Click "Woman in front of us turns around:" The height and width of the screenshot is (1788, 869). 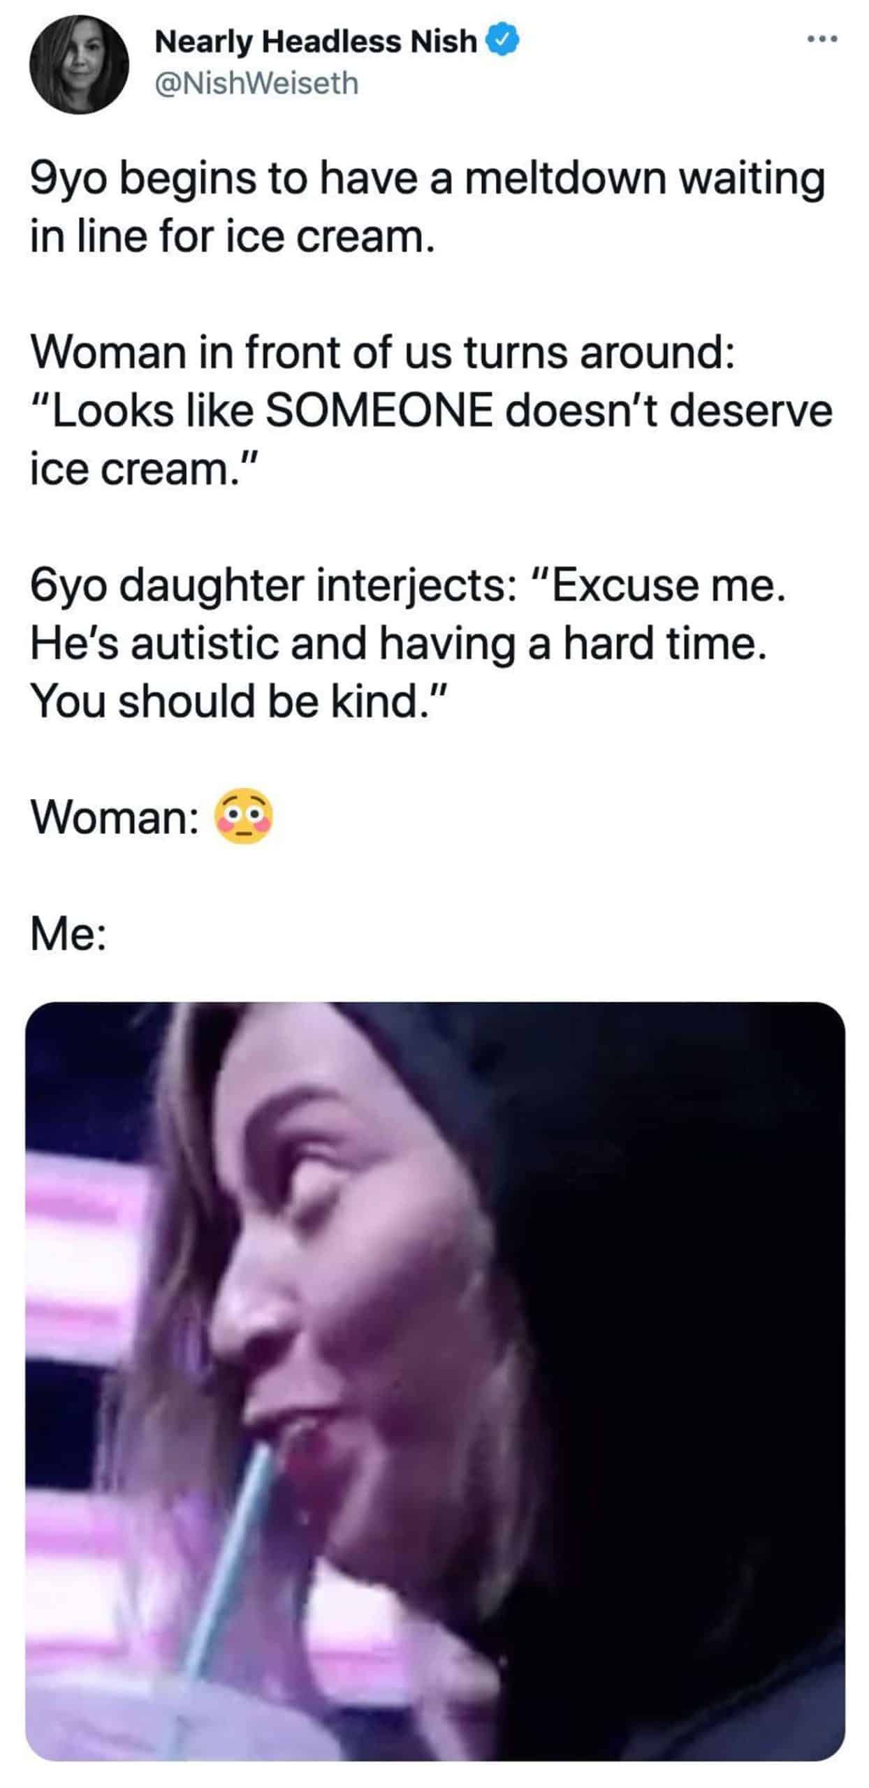click(382, 352)
